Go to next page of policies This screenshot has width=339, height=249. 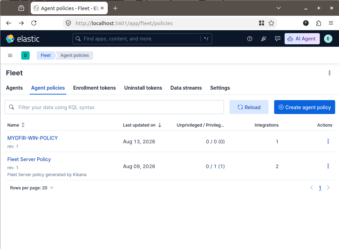[328, 188]
